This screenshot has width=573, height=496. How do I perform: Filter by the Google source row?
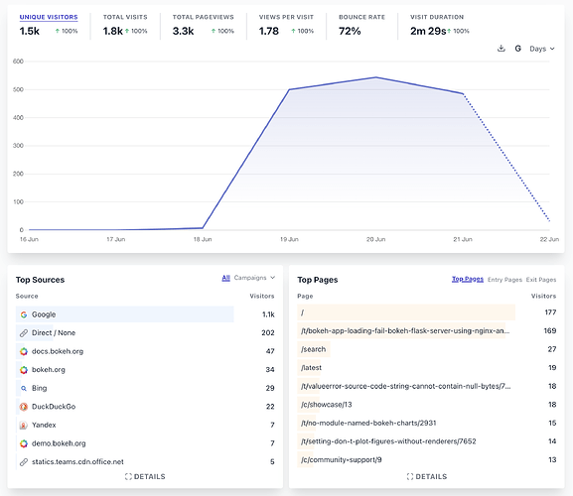[x=145, y=314]
